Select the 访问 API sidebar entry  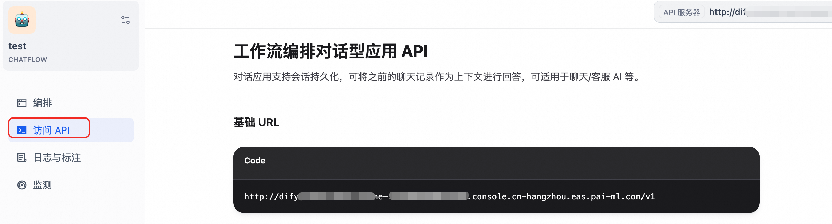[71, 130]
